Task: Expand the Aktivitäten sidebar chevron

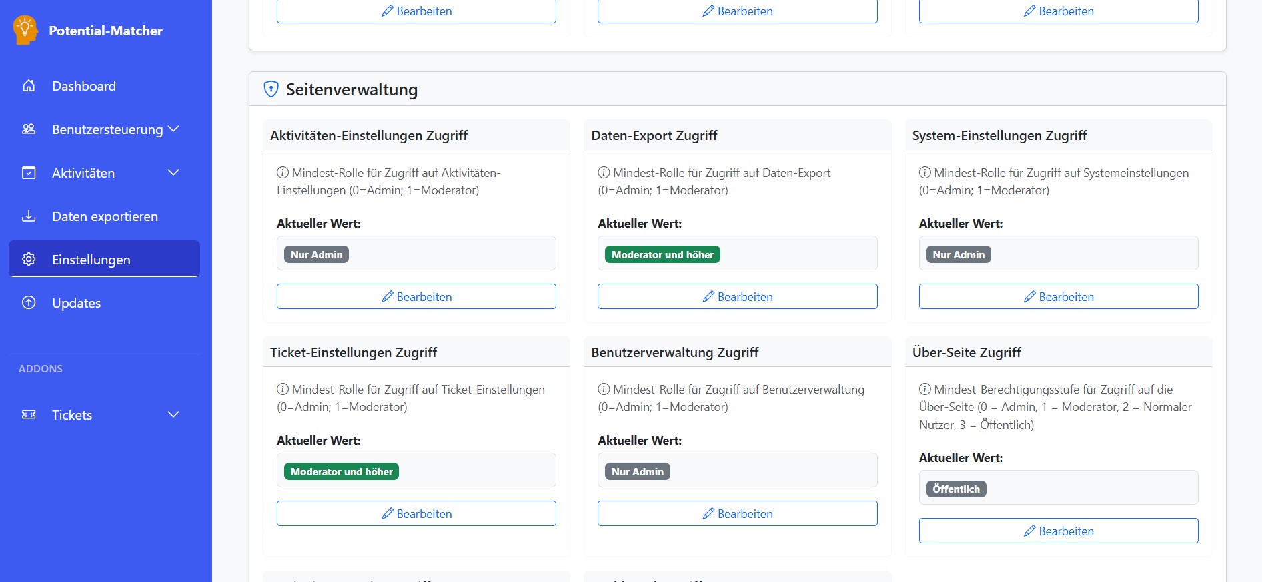Action: [x=173, y=173]
